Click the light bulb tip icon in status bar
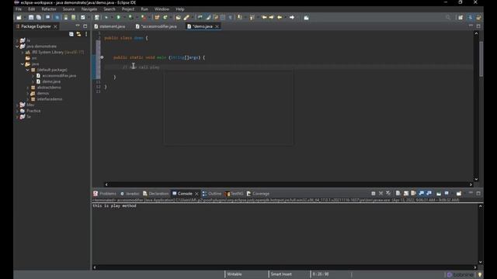The height and width of the screenshot is (279, 497). pyautogui.click(x=480, y=274)
